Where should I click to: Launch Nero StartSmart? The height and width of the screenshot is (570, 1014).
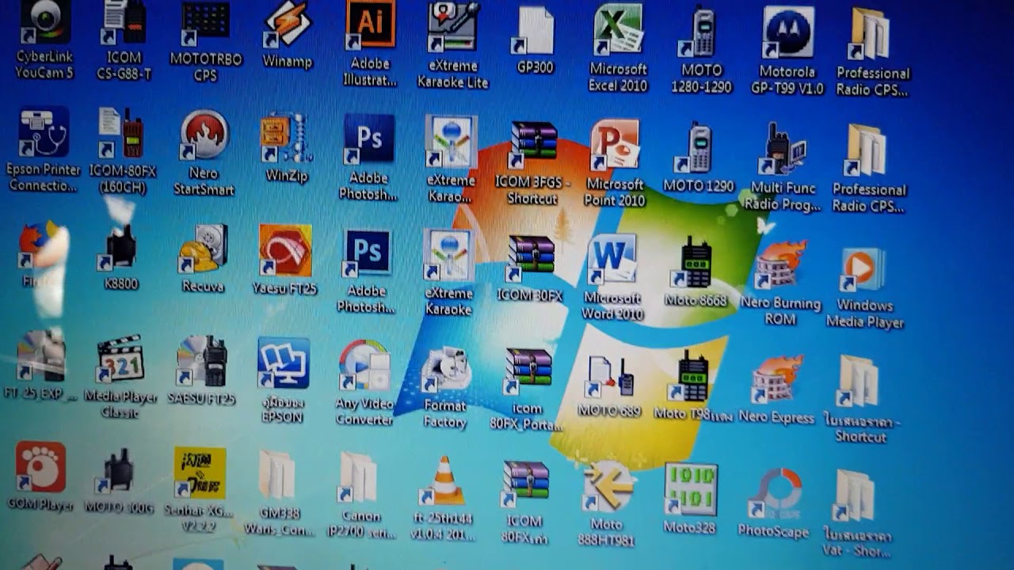click(204, 153)
